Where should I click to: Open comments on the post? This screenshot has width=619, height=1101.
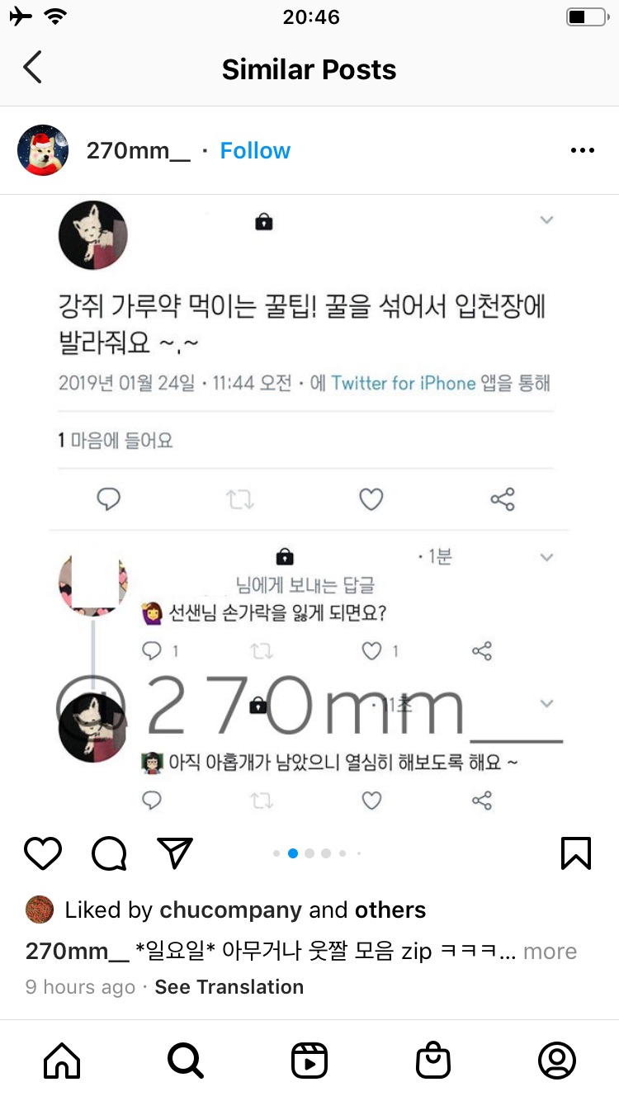(x=109, y=853)
